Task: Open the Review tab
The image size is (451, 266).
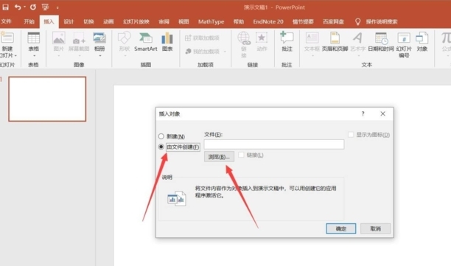Action: click(164, 21)
